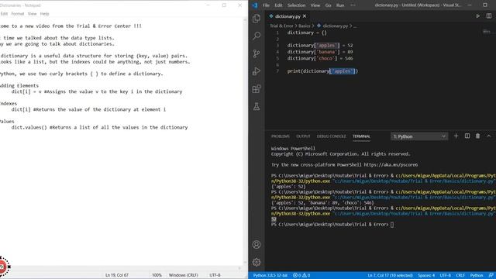Split the editor to the right
This screenshot has height=279, width=496.
click(x=489, y=16)
